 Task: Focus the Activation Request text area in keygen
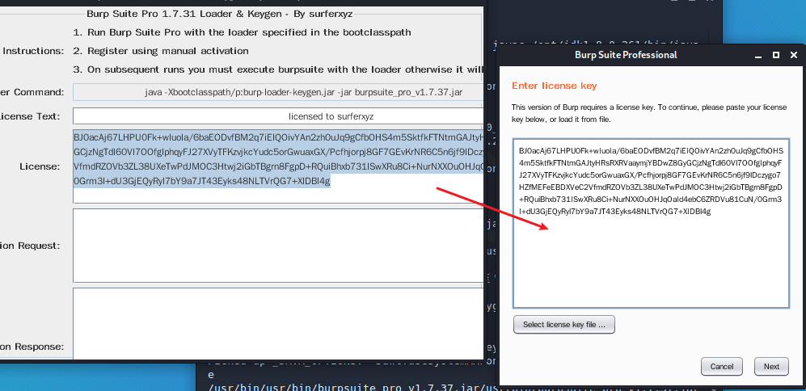[278, 246]
